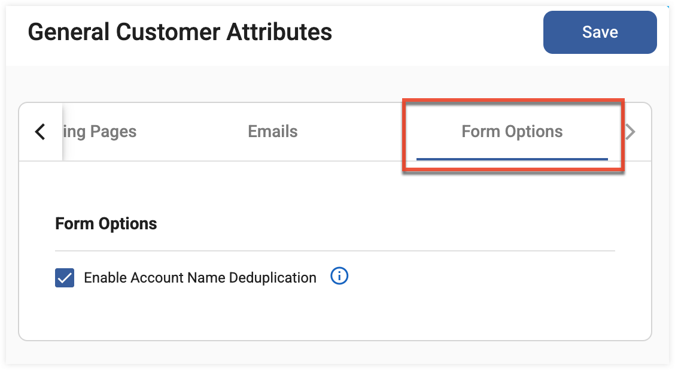Click the empty tab strip space between Emails and Form Options
Image resolution: width=675 pixels, height=370 pixels.
pos(359,132)
